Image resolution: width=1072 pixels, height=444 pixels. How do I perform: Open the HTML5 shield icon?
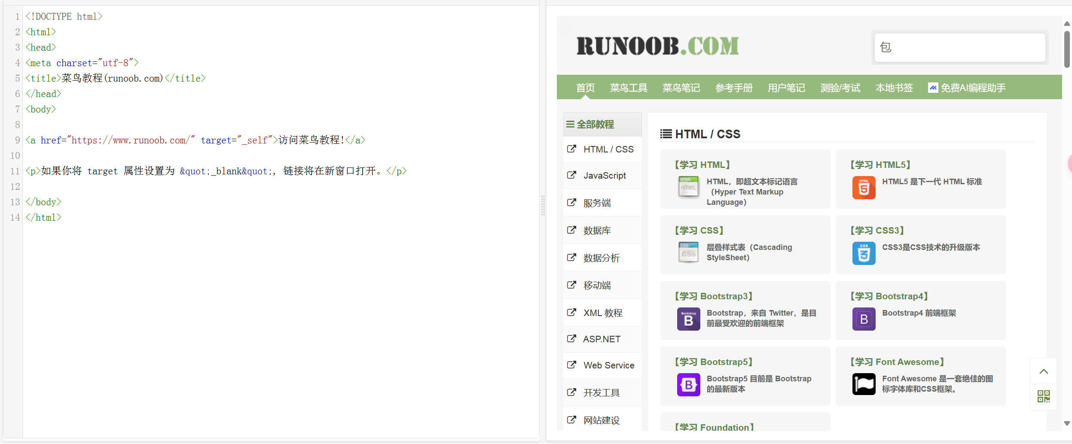pyautogui.click(x=864, y=188)
